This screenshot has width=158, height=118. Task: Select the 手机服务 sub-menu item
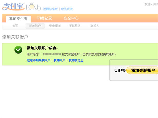pos(75,26)
